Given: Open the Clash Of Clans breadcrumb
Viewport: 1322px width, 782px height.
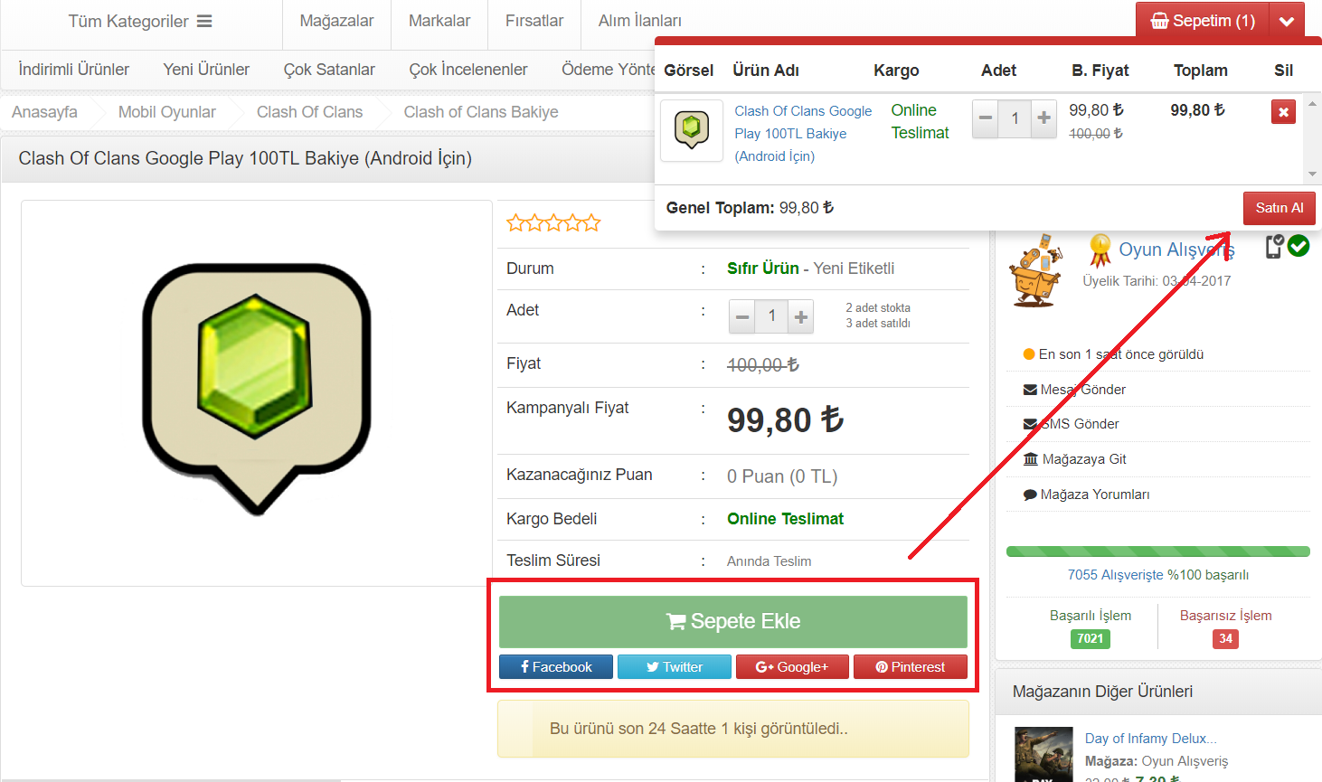Looking at the screenshot, I should (309, 112).
